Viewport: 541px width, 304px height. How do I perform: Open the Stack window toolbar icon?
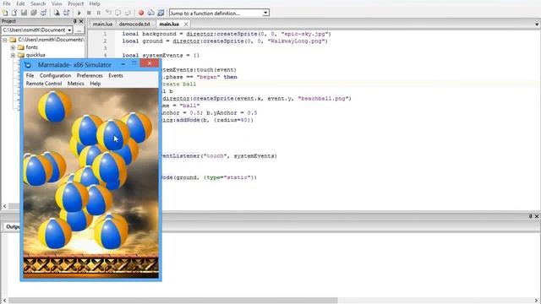pyautogui.click(x=150, y=14)
